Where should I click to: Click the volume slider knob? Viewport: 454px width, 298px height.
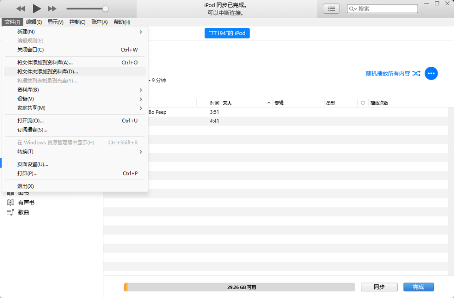[105, 9]
